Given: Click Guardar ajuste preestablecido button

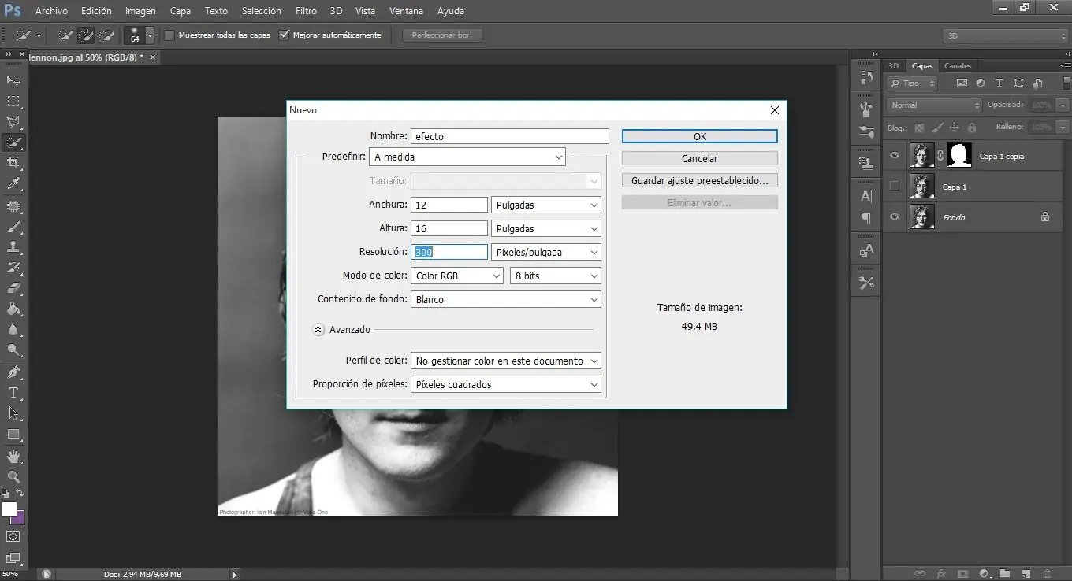Looking at the screenshot, I should pyautogui.click(x=699, y=180).
